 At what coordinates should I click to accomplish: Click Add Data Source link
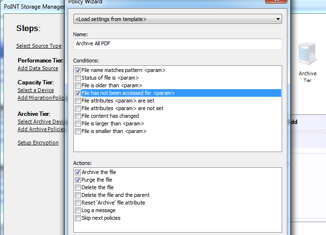point(38,68)
